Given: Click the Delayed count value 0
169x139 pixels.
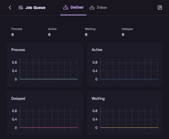Looking at the screenshot, I should point(123,34).
